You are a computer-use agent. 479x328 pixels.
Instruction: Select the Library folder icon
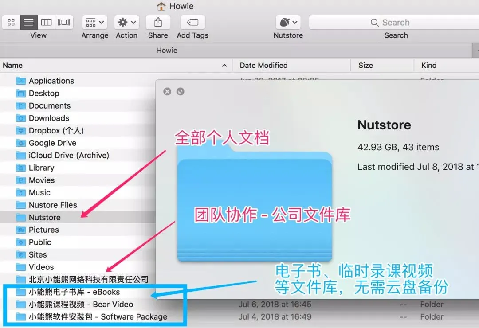pos(21,168)
